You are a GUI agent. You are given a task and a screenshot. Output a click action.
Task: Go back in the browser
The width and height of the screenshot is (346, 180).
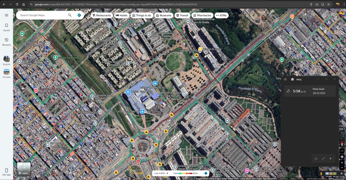click(3, 4)
